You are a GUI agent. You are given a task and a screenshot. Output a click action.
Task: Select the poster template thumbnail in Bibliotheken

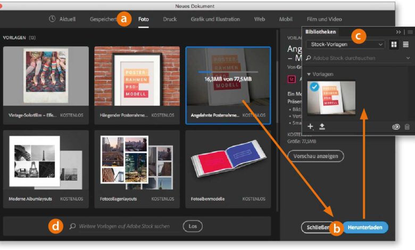[x=331, y=98]
